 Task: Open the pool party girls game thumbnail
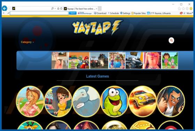point(117,61)
